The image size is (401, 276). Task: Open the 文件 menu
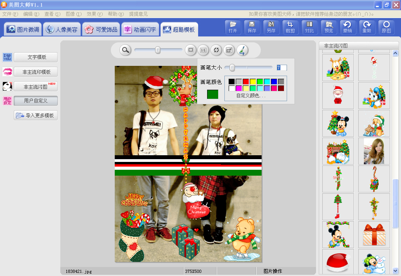click(x=10, y=14)
